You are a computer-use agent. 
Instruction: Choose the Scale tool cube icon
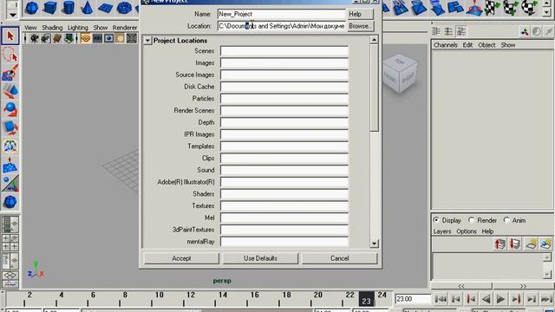tap(10, 127)
